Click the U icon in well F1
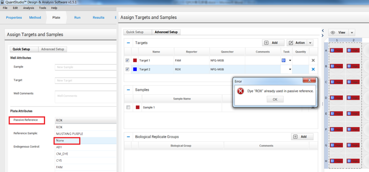The height and width of the screenshot is (172, 369). tap(332, 129)
